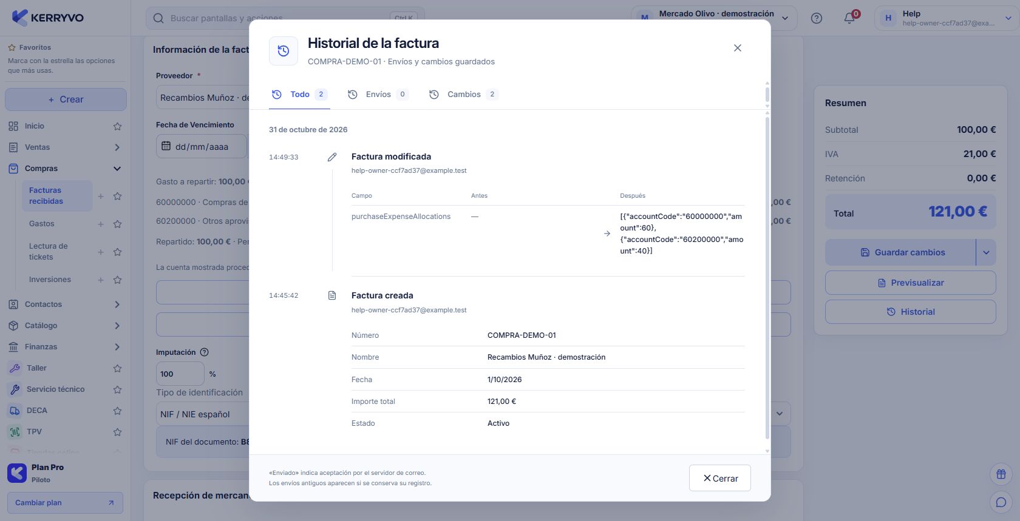The image size is (1020, 521).
Task: Open the gift icon floating button
Action: click(1001, 474)
